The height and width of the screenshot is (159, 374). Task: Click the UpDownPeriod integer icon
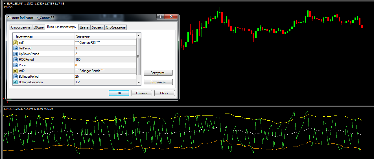point(15,54)
